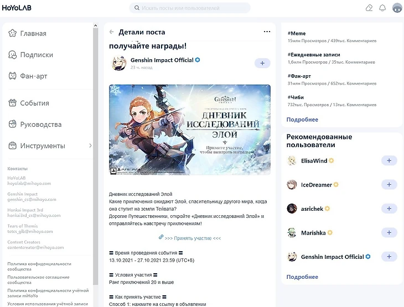
Task: Click the back arrow beside Детали поста
Action: [112, 32]
